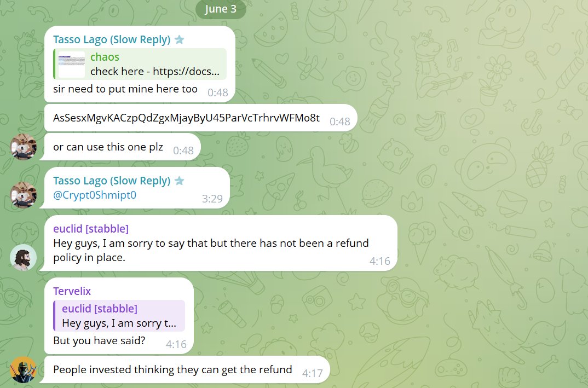Click the 'Tasso Lago (Slow Reply)' sender name in the 0:48 message
The width and height of the screenshot is (588, 388).
[x=112, y=39]
